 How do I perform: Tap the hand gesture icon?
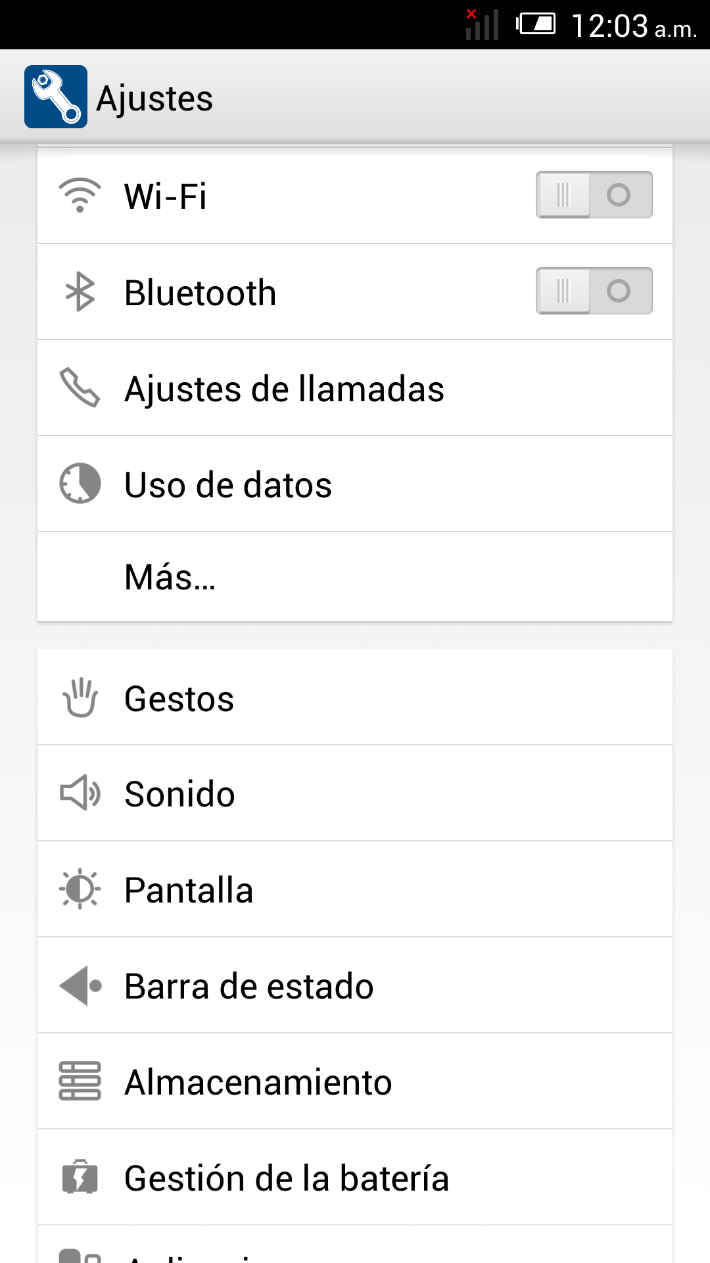[80, 697]
